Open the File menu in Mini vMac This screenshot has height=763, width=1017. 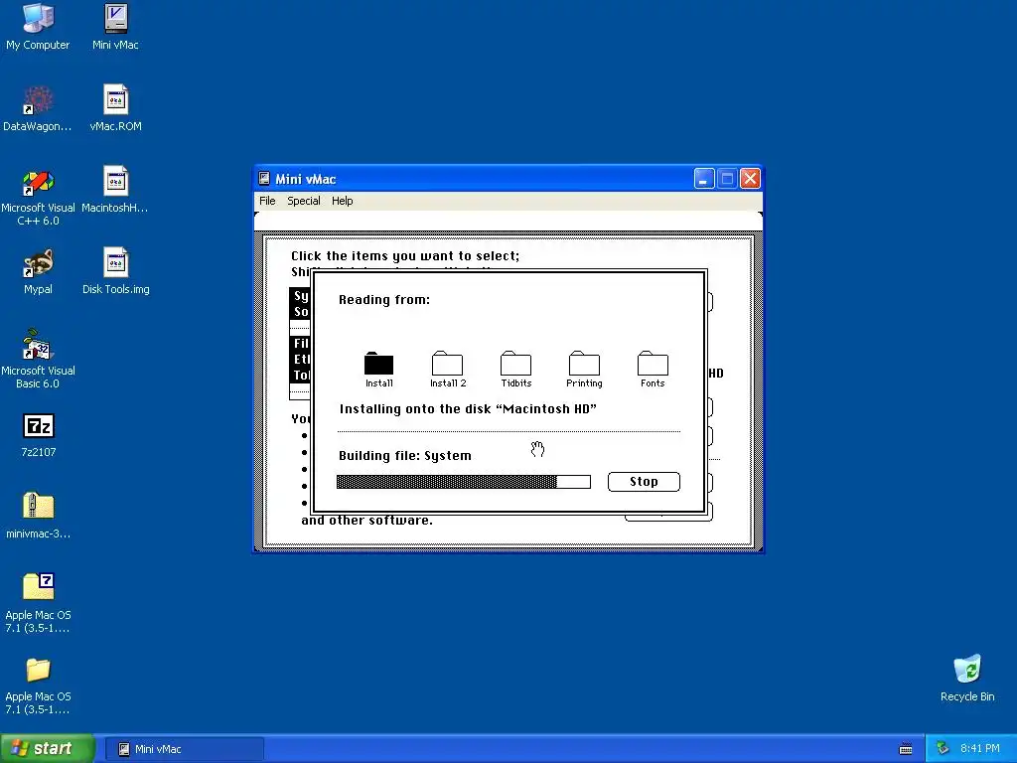point(267,201)
